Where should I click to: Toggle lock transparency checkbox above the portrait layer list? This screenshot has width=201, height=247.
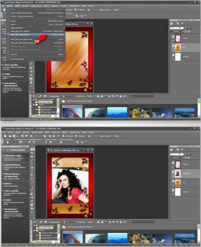186,154
